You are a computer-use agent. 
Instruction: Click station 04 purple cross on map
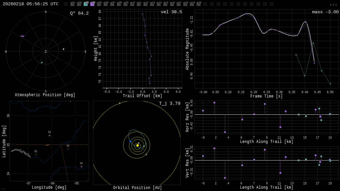pyautogui.click(x=81, y=166)
